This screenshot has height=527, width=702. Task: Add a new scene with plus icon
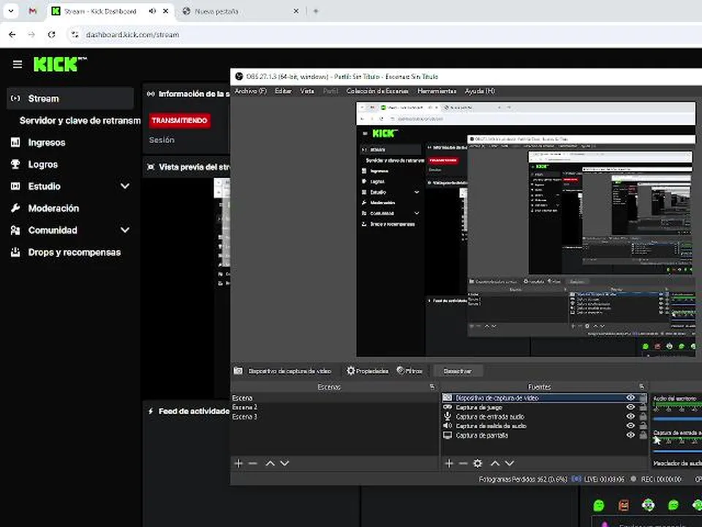[x=238, y=463]
